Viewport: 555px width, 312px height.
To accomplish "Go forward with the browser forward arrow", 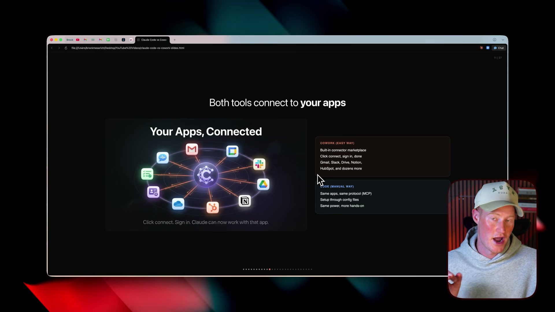I will [x=59, y=48].
